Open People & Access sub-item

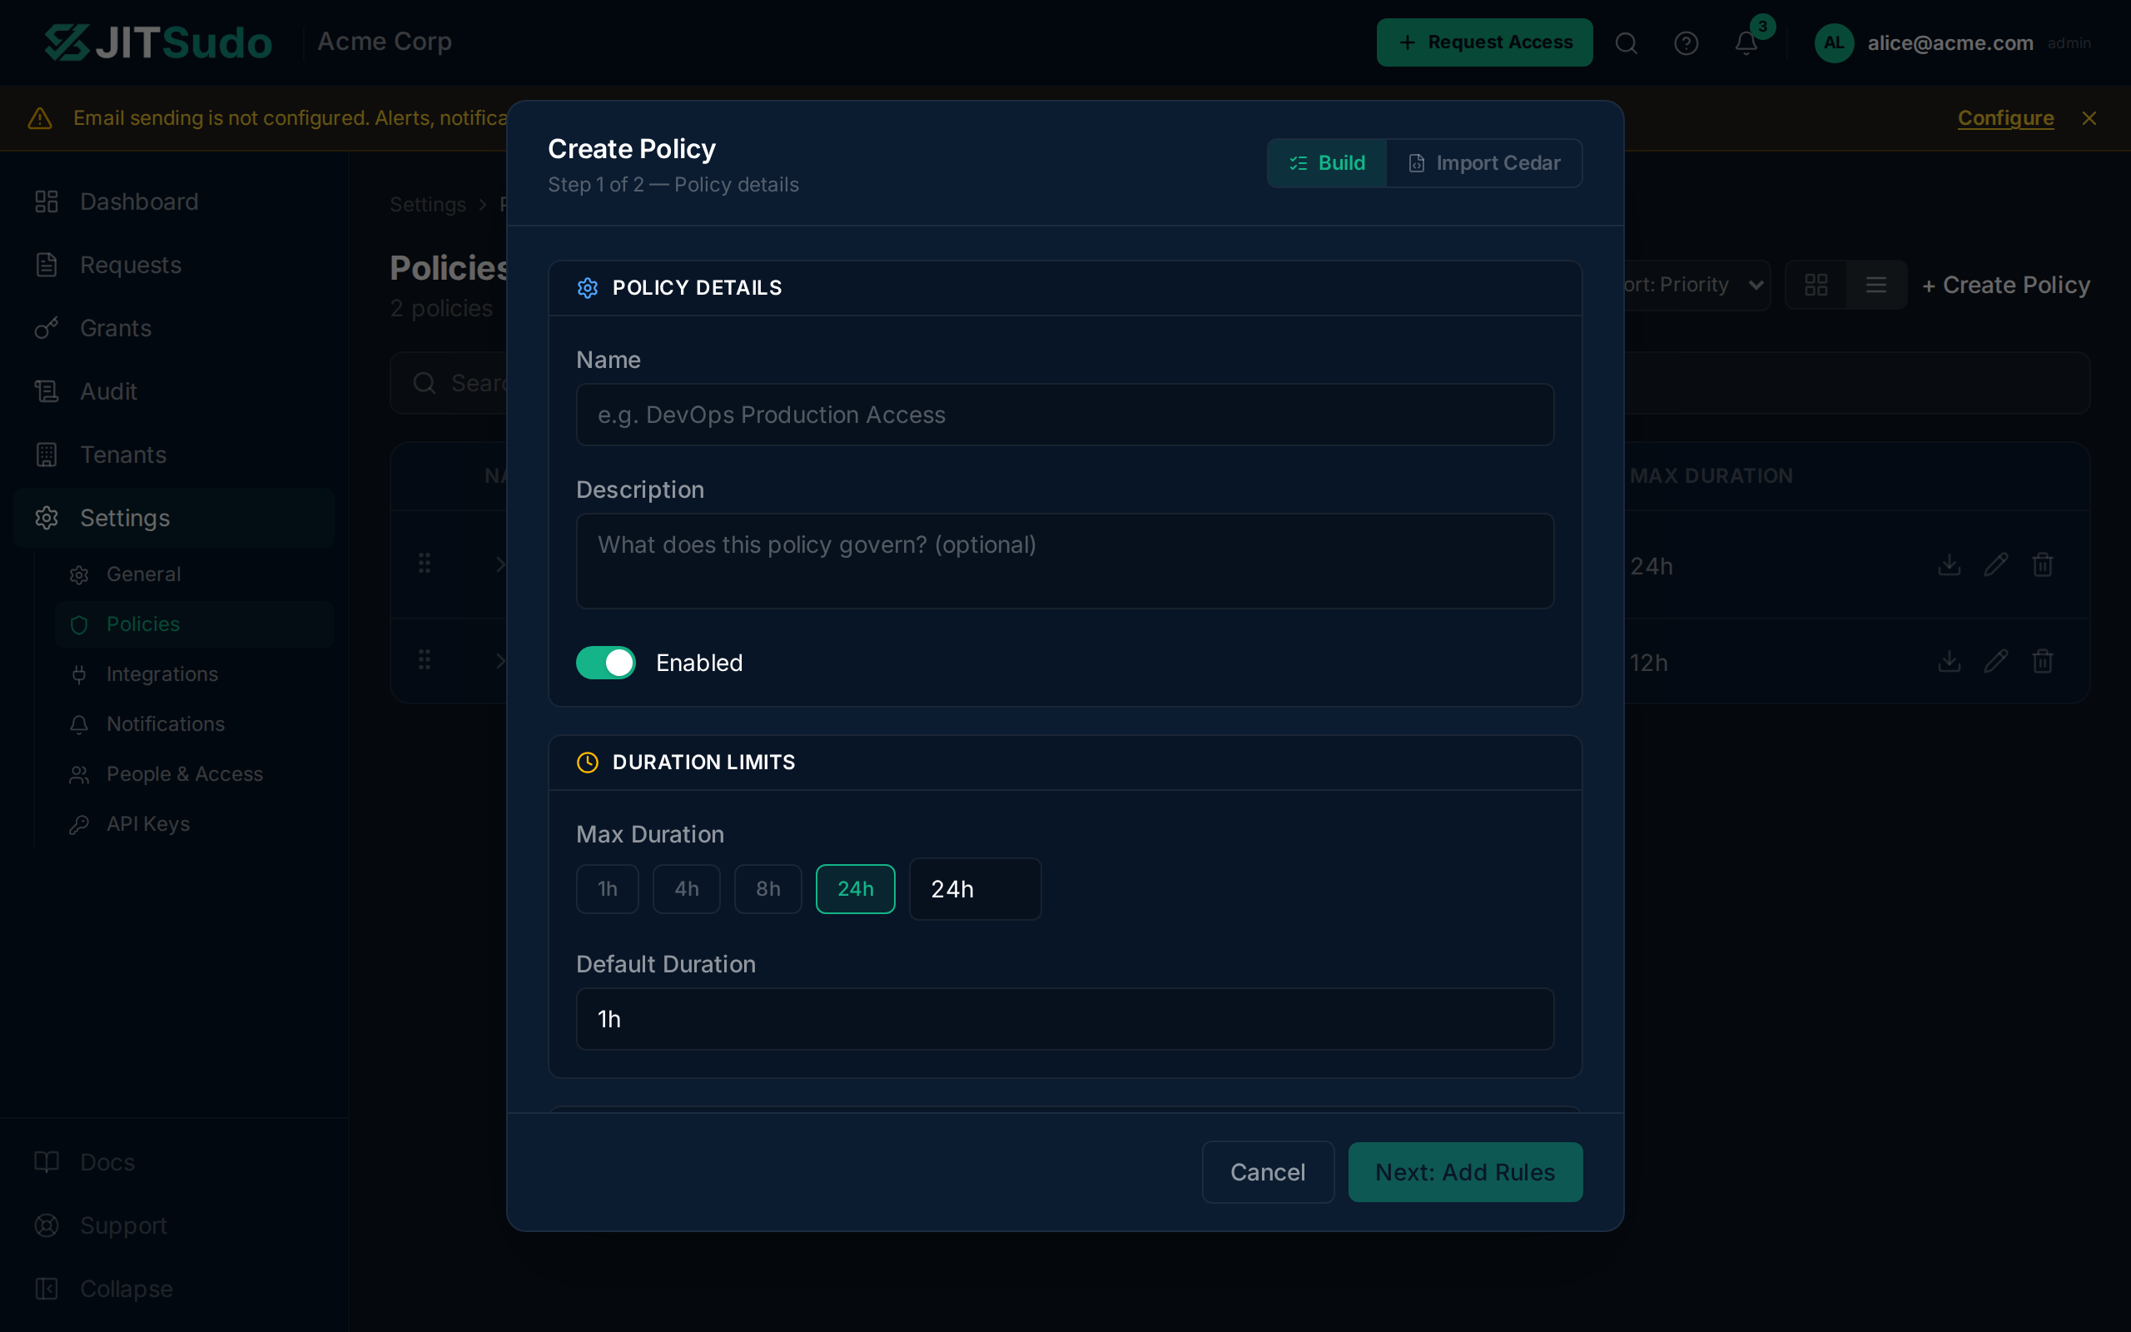pyautogui.click(x=194, y=774)
